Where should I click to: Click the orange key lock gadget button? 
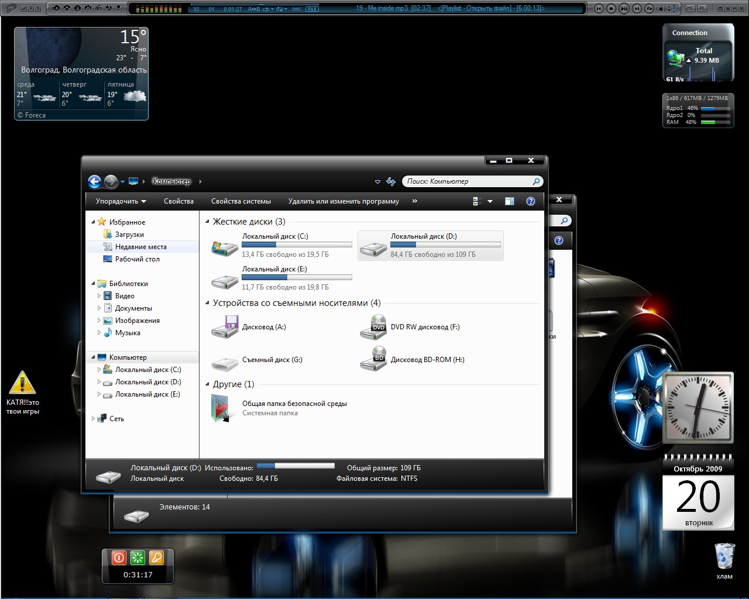[156, 557]
